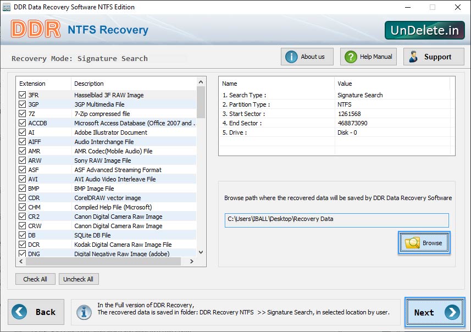Toggle the DCR extension checkbox
Screen dimensions: 471x332
22,244
